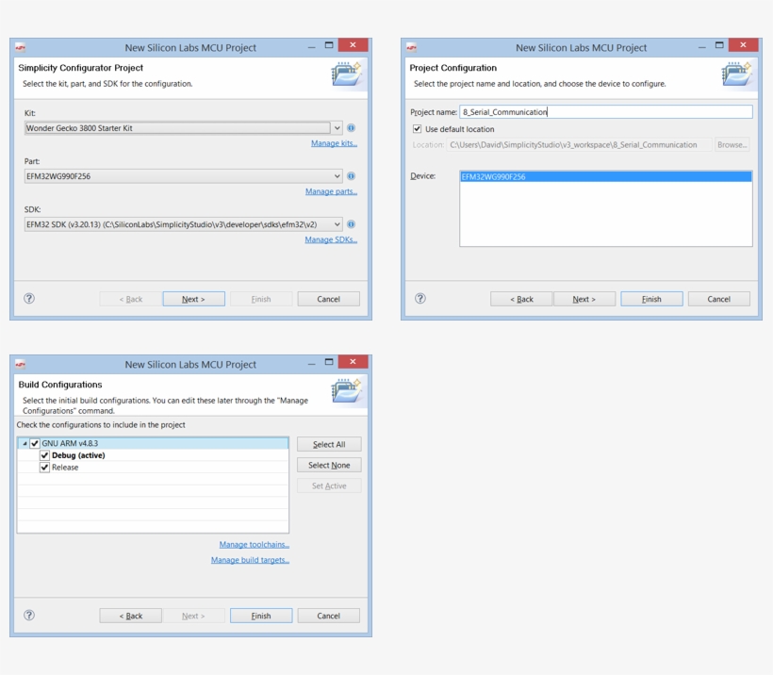Open the SDK dropdown

click(x=337, y=224)
